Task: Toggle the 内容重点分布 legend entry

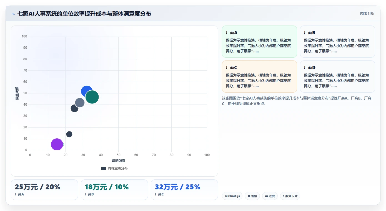Action: coord(114,168)
